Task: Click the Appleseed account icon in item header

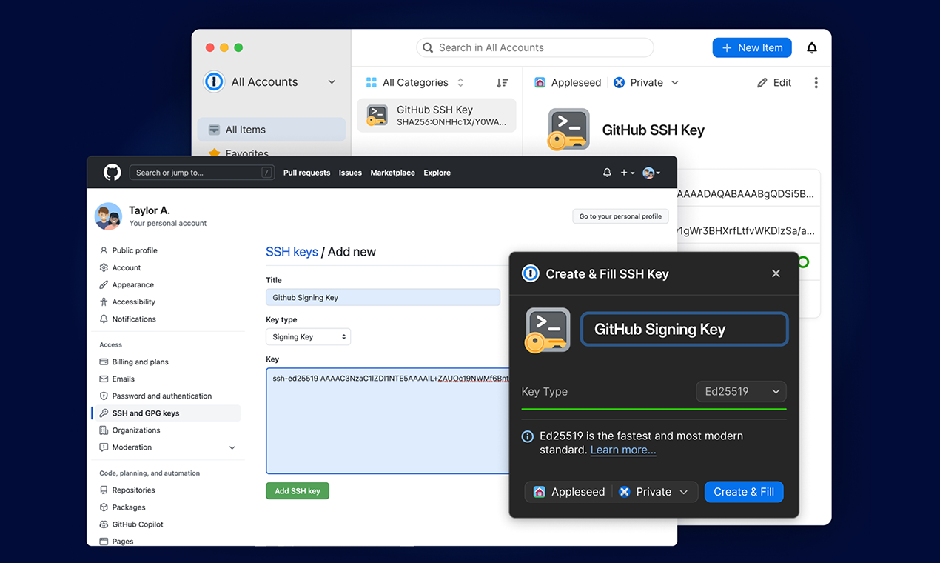Action: 540,82
